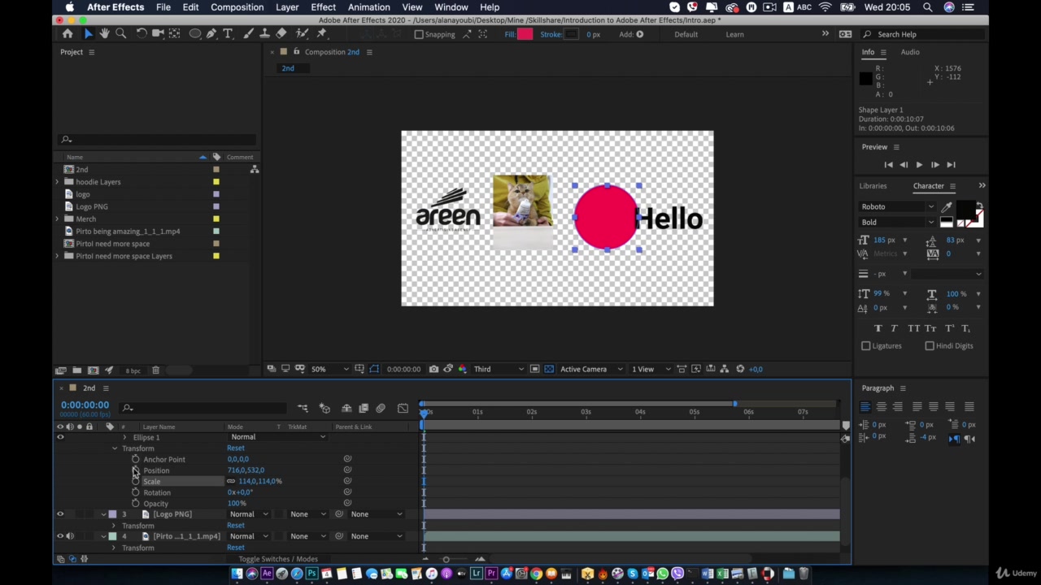
Task: Click Toggle Switches / Modes button
Action: [x=277, y=559]
